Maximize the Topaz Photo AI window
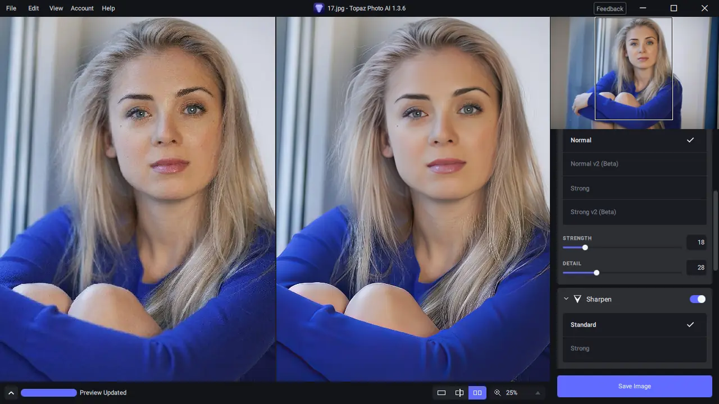Screen dimensions: 719x404 [674, 8]
